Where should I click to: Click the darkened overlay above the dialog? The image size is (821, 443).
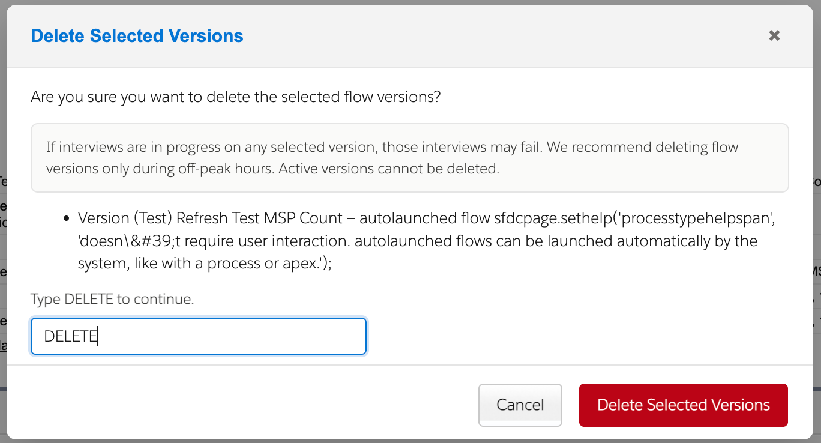tap(410, 3)
